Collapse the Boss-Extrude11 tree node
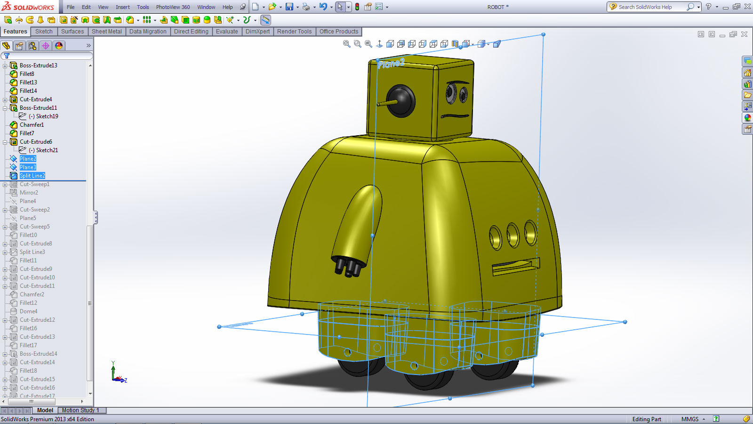Image resolution: width=753 pixels, height=424 pixels. click(x=5, y=108)
